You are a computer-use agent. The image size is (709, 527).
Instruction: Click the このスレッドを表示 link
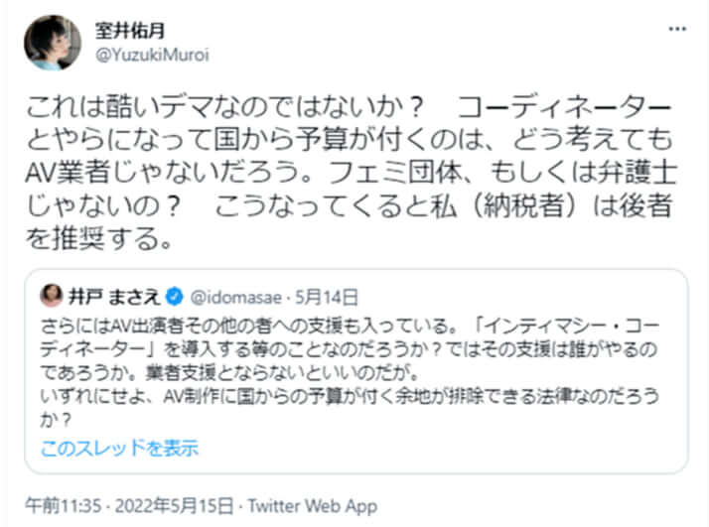coord(119,448)
